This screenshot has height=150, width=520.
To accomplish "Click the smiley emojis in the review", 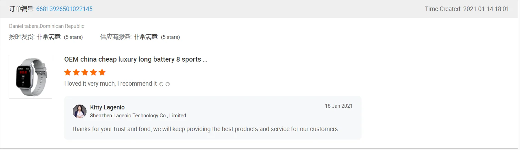I will pyautogui.click(x=164, y=84).
